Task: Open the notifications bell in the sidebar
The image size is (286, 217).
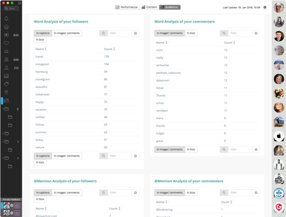Action: tap(6, 19)
